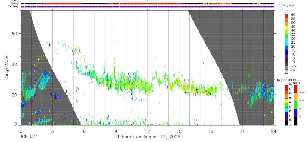Click the yellow 14–15 MHz TX frequency swatch

point(286,100)
